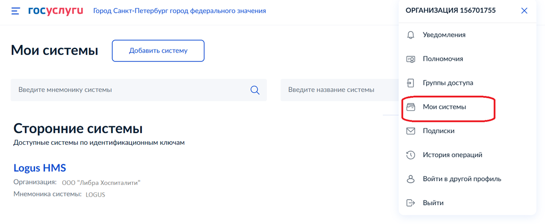Open Уведомления menu item
Screen dimensions: 545x224
444,35
